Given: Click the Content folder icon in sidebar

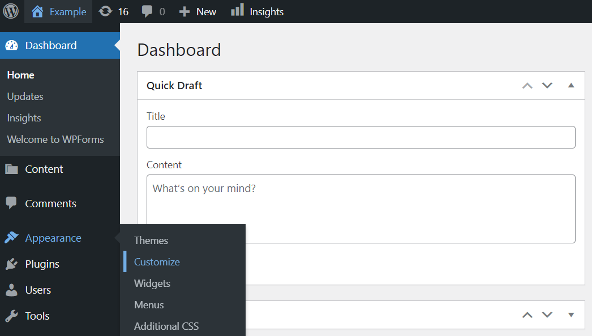Looking at the screenshot, I should click(12, 169).
